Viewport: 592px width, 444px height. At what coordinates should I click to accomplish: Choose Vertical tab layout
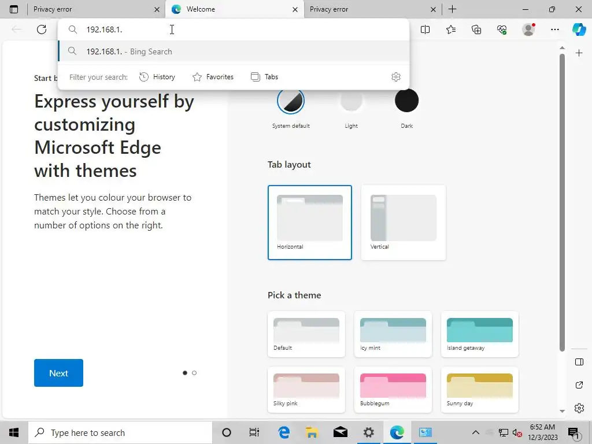[x=403, y=223]
